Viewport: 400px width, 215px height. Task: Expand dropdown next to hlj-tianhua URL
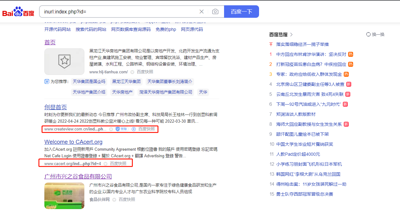132,72
